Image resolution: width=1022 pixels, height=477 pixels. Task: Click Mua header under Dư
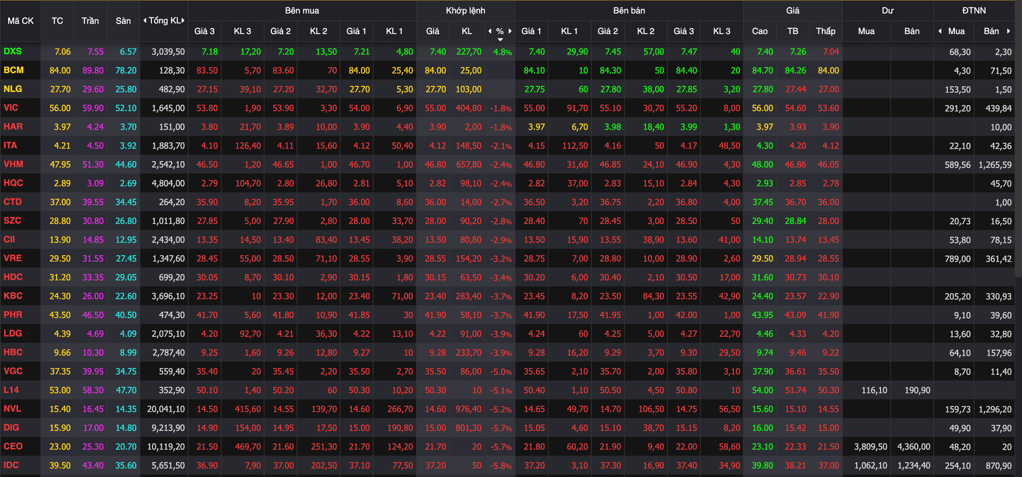point(866,31)
